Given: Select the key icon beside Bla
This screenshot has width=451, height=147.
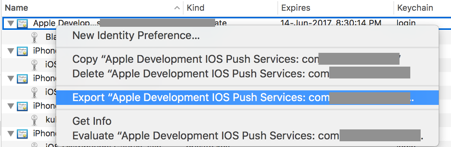Looking at the screenshot, I should coord(35,37).
